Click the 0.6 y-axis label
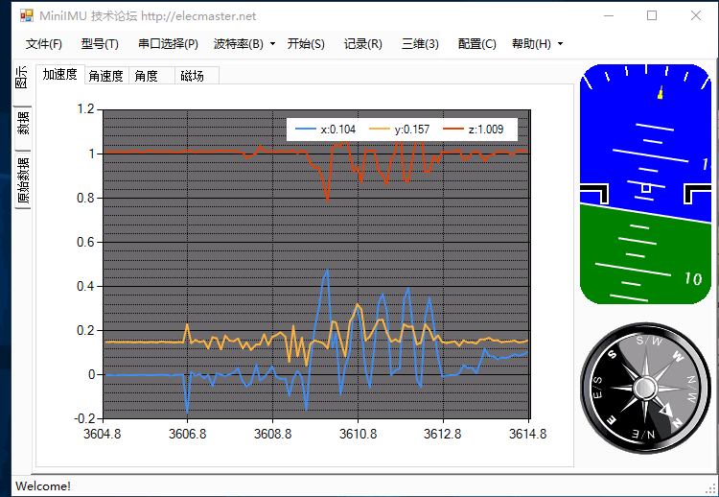The width and height of the screenshot is (719, 497). pyautogui.click(x=85, y=242)
